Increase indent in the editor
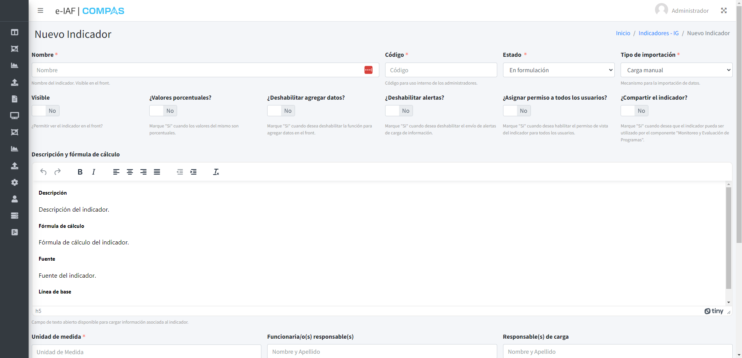This screenshot has height=358, width=742. click(x=193, y=172)
